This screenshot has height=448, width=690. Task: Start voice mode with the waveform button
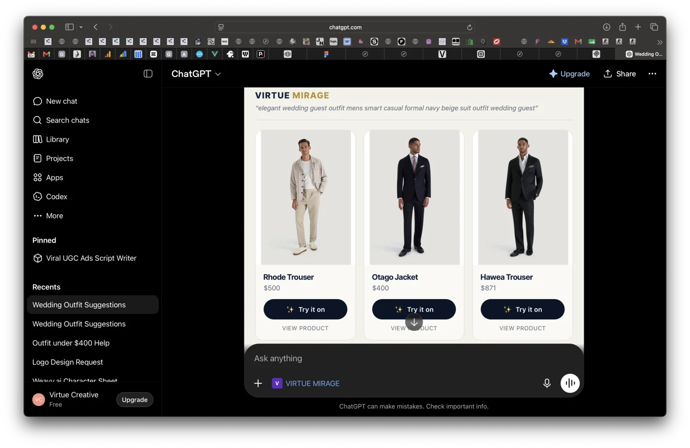coord(570,383)
